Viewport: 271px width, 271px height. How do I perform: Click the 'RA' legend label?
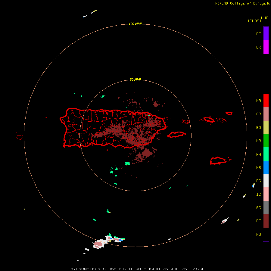point(258,154)
